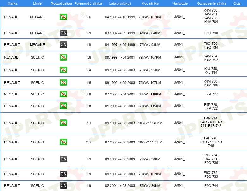Viewport: 247px width, 191px height.
Task: Click power value 85kW / 115KM
Action: [x=150, y=106]
